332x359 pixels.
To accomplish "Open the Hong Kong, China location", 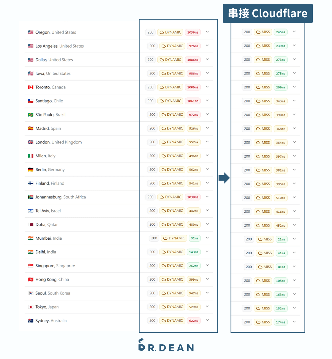I will point(52,280).
